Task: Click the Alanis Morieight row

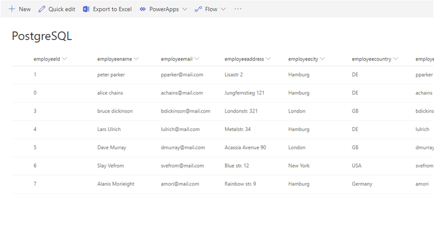Action: point(115,184)
